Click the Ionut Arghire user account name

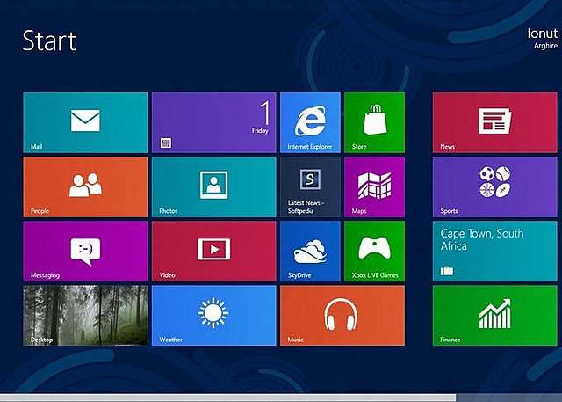543,39
